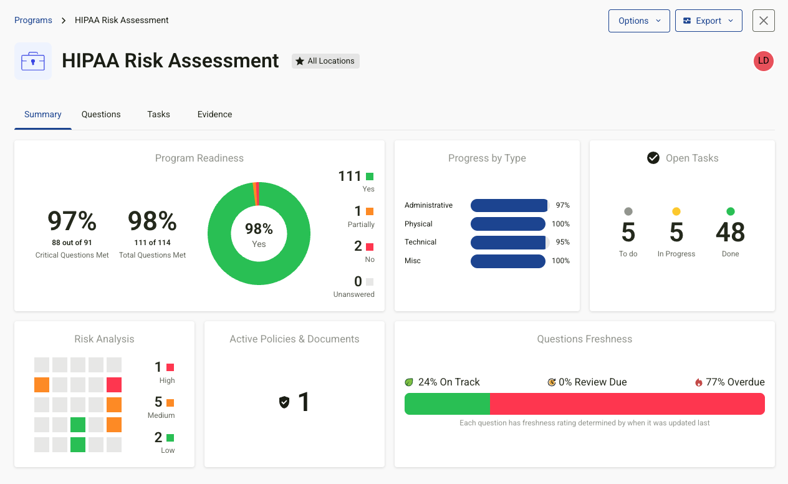Click the Physical progress bar
The image size is (788, 484).
click(508, 224)
